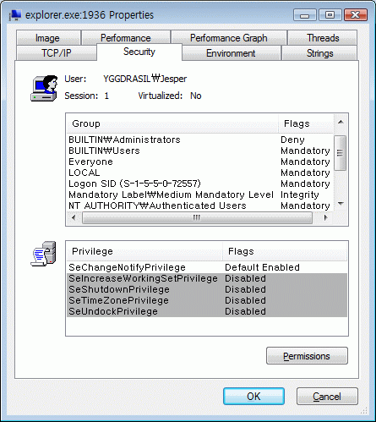
Task: Click the explorer.exe title bar icon
Action: [x=15, y=15]
